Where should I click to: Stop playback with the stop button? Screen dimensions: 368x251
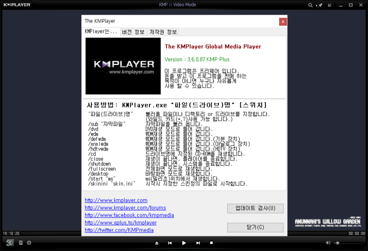211,243
